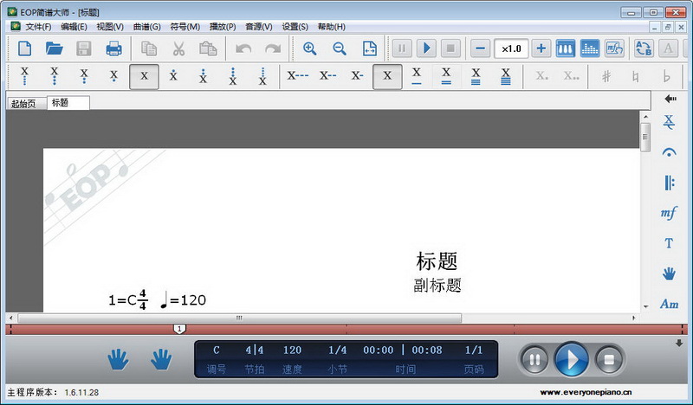
Task: Select the Am chord tool
Action: pos(669,304)
